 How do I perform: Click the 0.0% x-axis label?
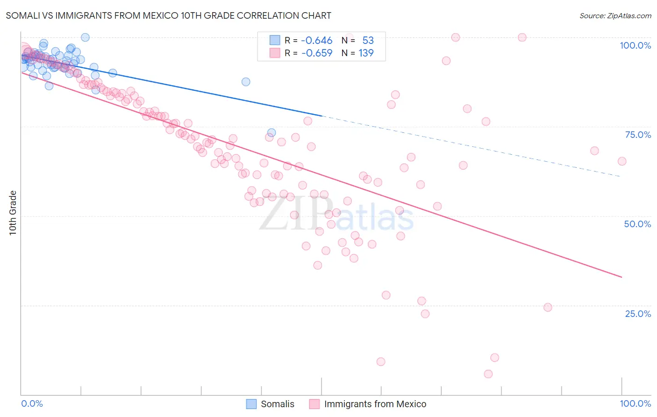tap(32, 403)
